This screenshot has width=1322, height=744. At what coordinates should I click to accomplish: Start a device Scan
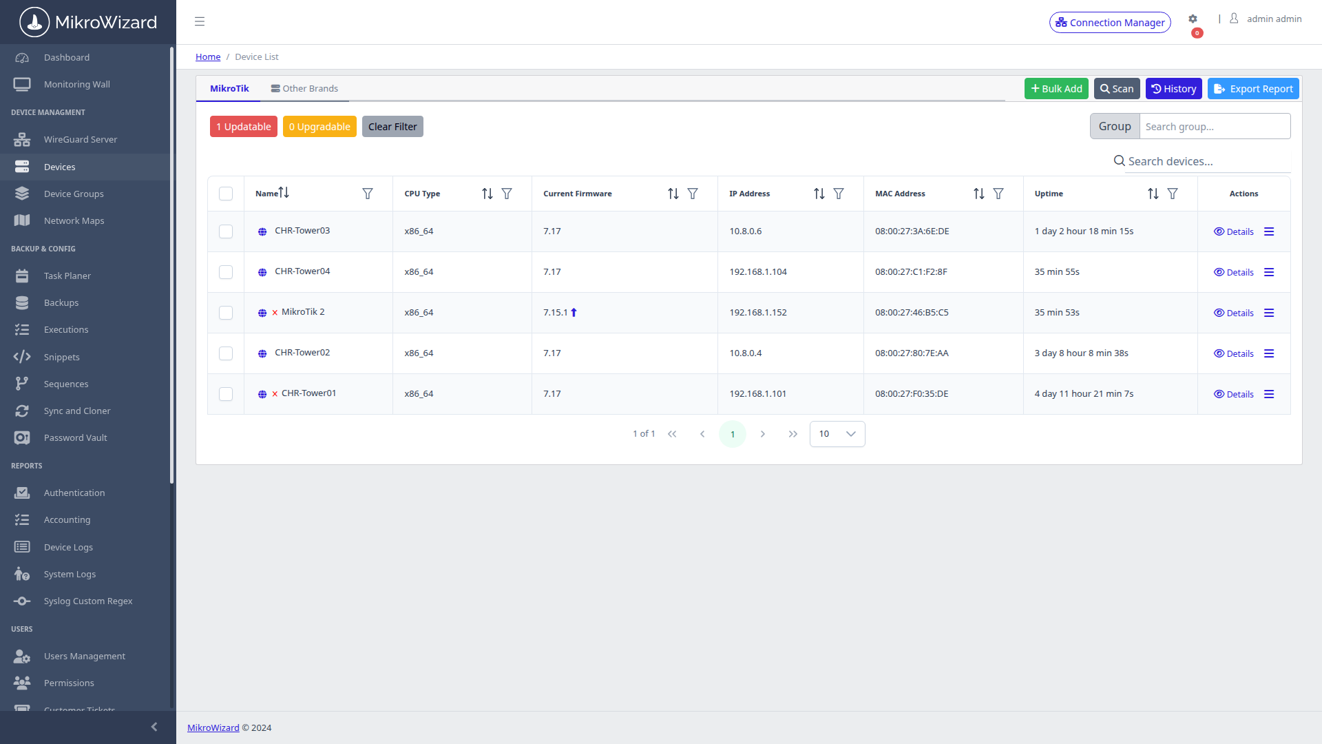1117,89
